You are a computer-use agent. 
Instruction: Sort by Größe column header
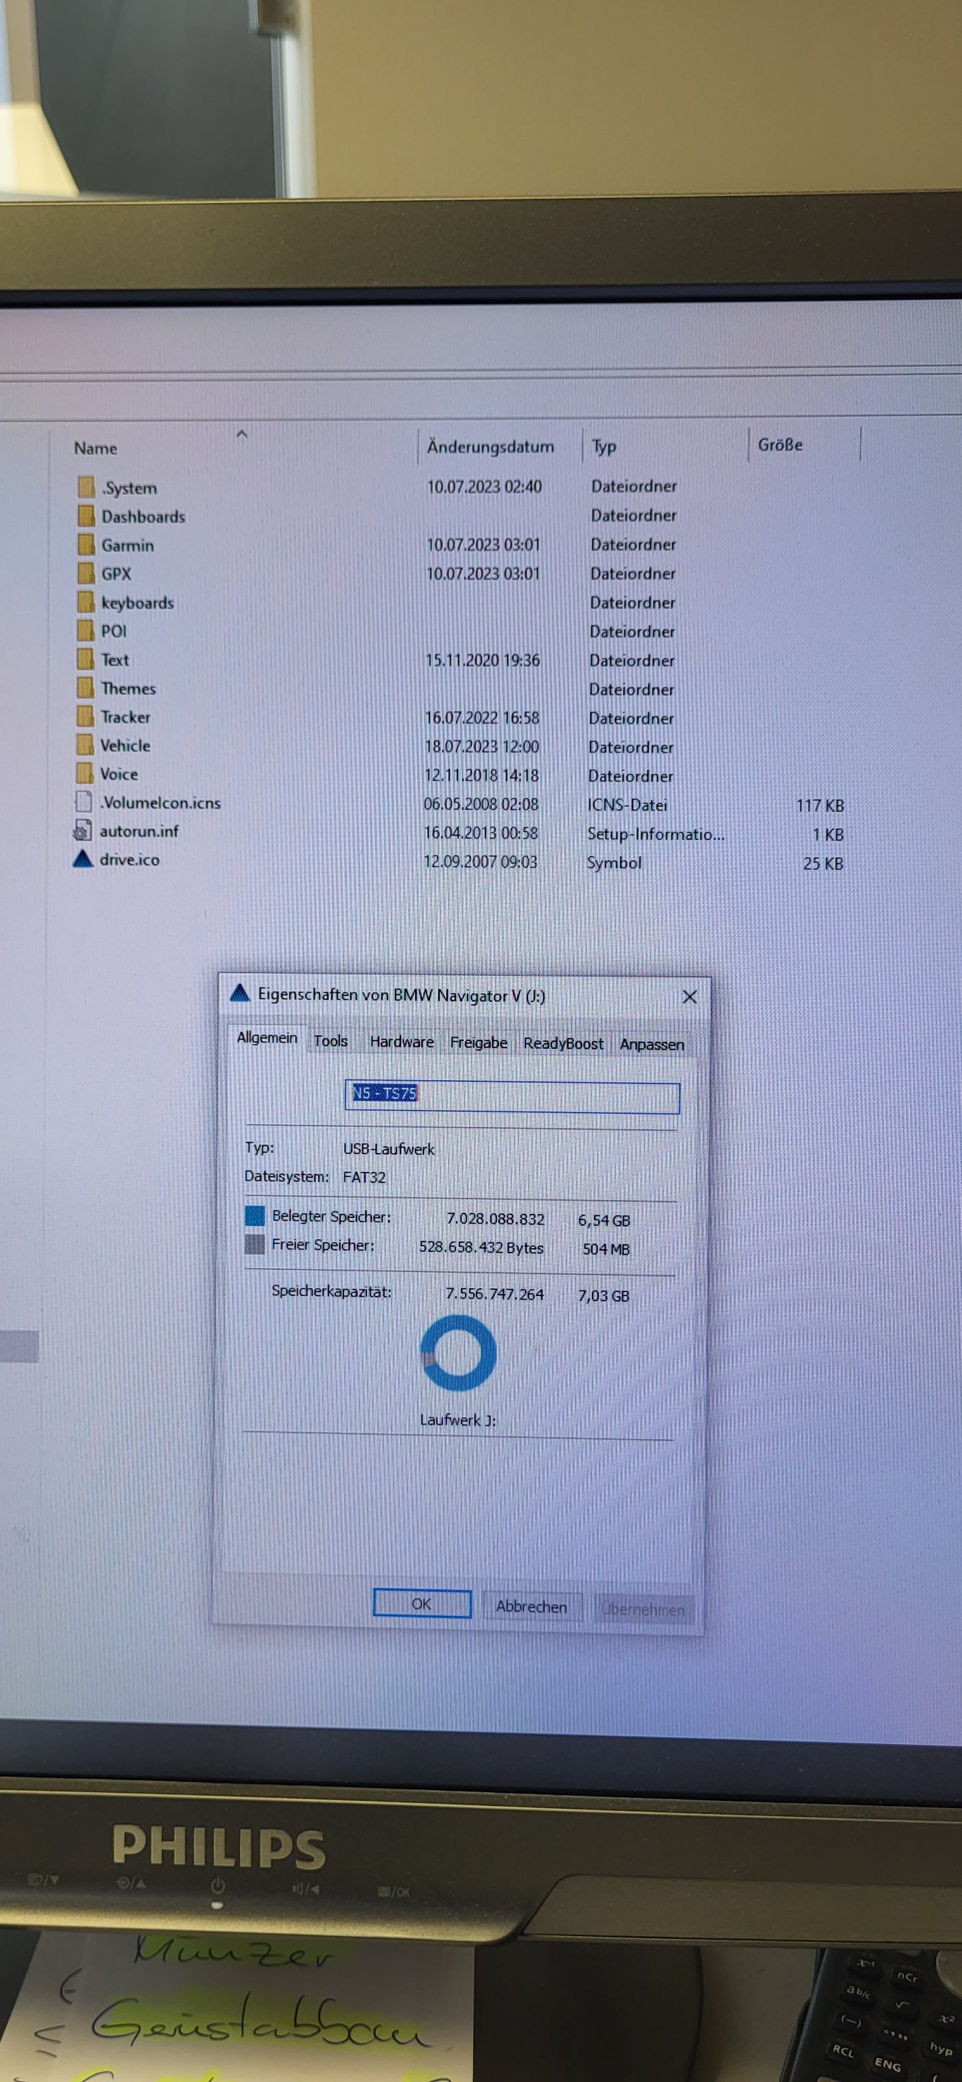click(779, 444)
